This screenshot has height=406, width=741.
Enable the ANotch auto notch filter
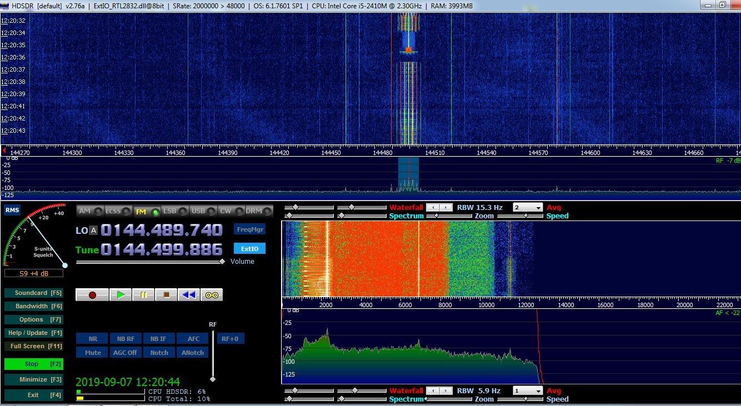tap(193, 353)
